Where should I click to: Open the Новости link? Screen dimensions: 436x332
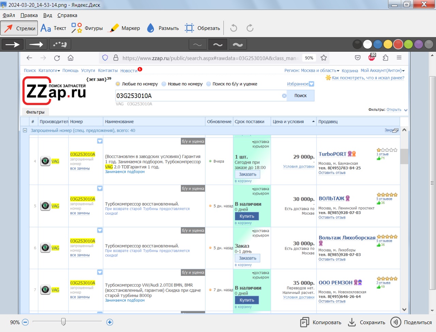coord(129,71)
